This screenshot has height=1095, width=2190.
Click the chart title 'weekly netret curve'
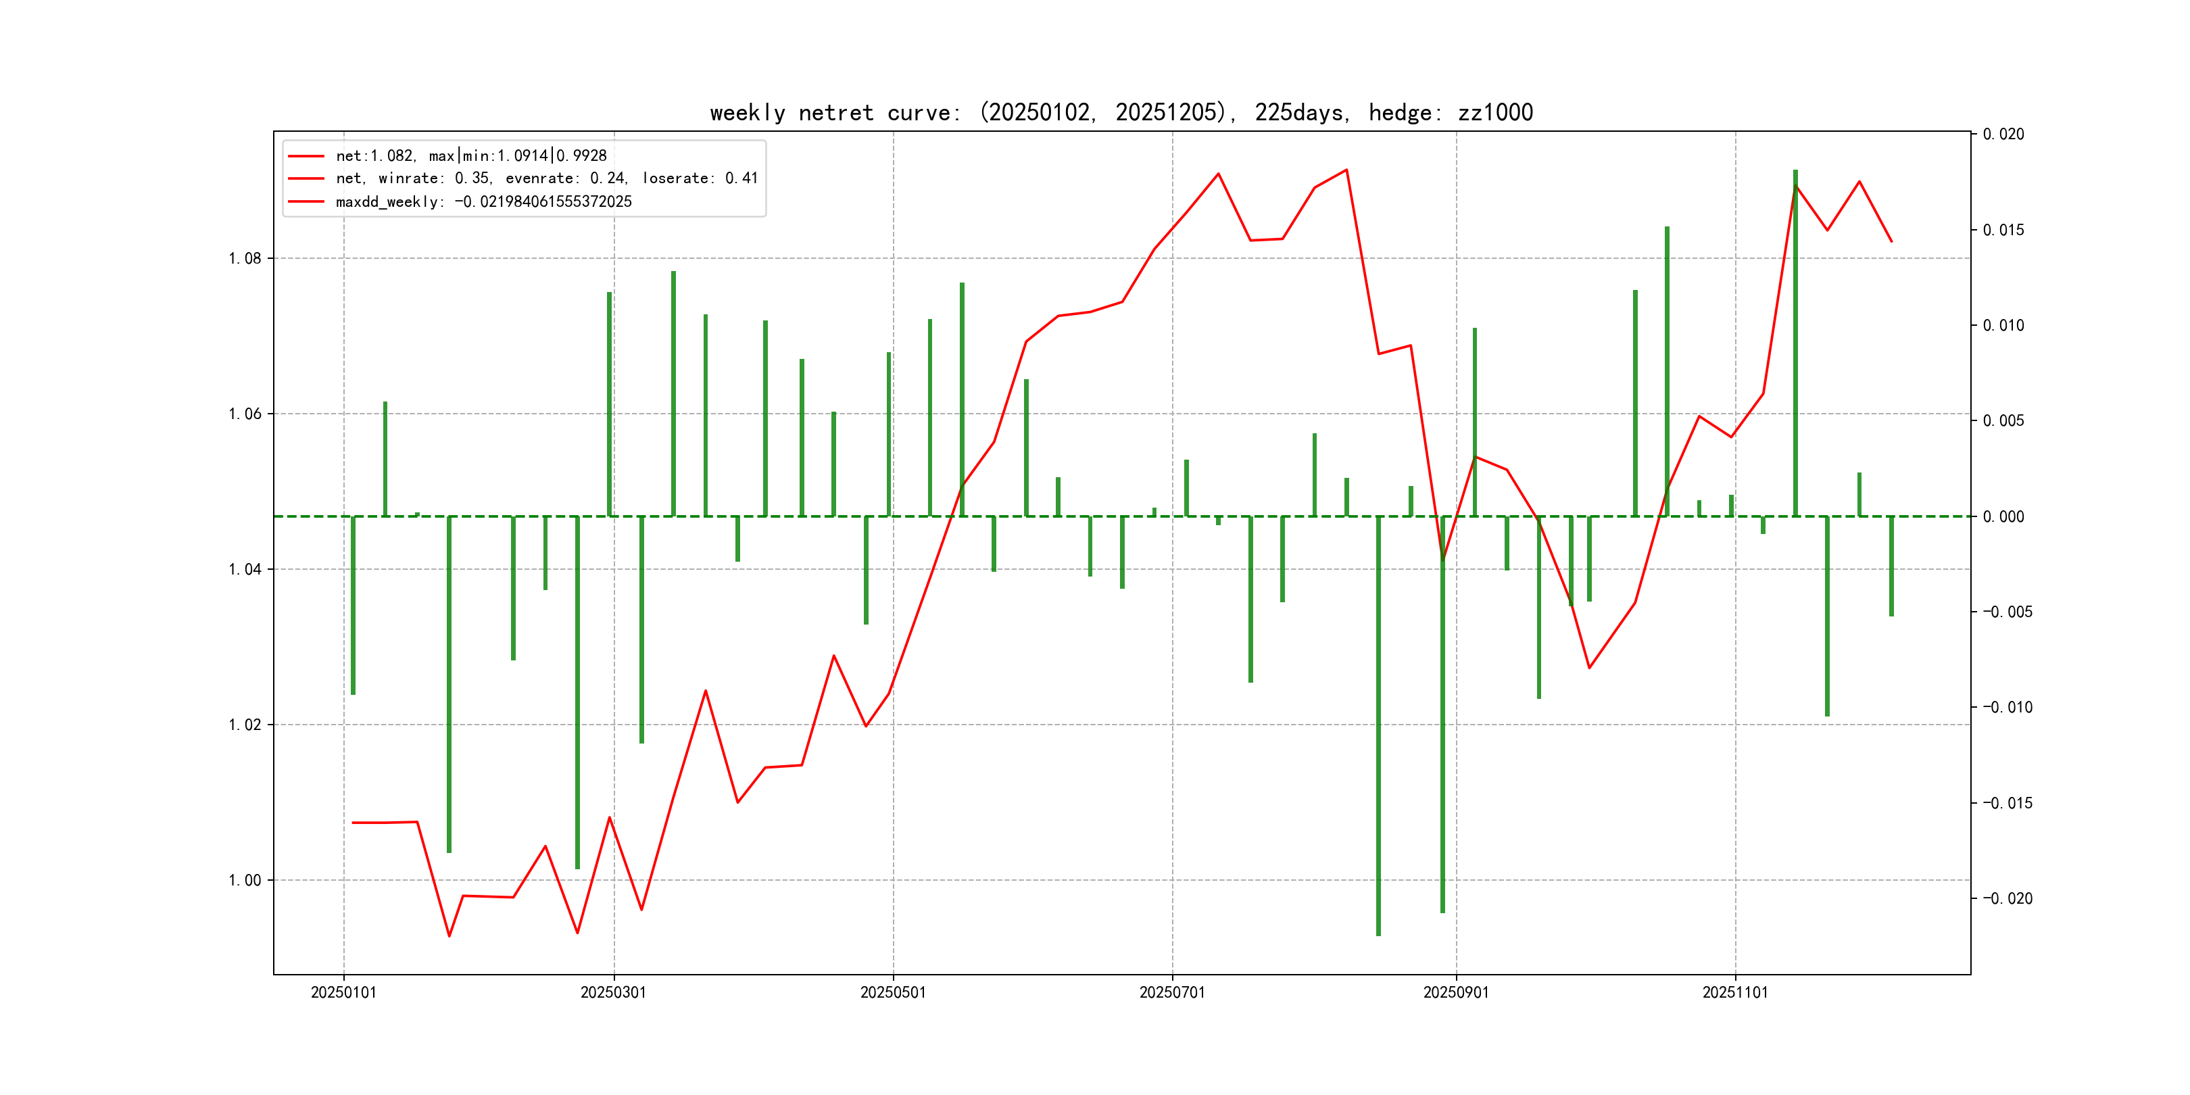point(1121,112)
